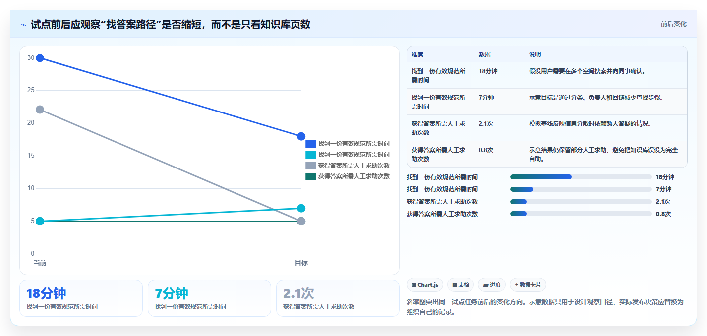Click the blue data point above 目标
The width and height of the screenshot is (707, 336).
pos(301,136)
